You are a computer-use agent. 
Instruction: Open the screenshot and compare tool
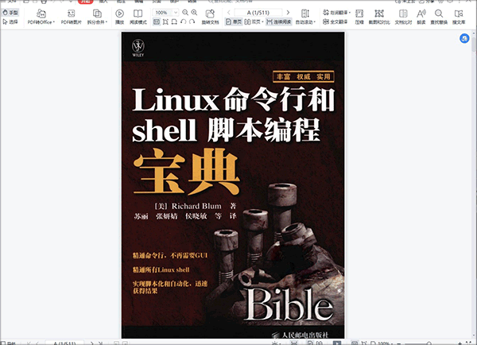coord(379,17)
